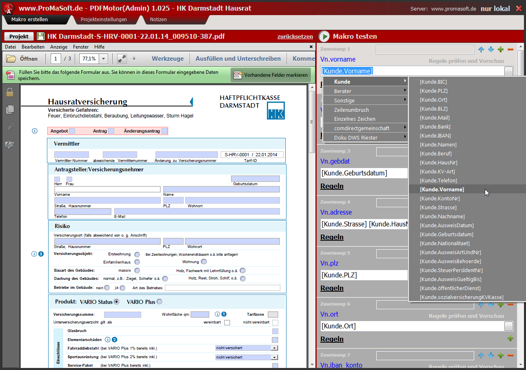
Task: Open Regeln link under Vn.gebdat
Action: (332, 186)
